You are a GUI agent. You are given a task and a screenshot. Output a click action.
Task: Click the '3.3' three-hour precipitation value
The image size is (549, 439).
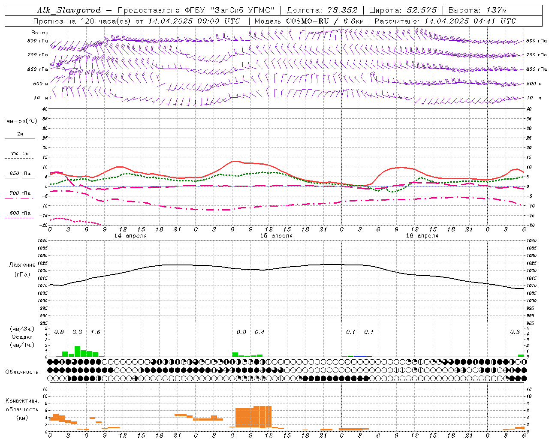pos(77,332)
